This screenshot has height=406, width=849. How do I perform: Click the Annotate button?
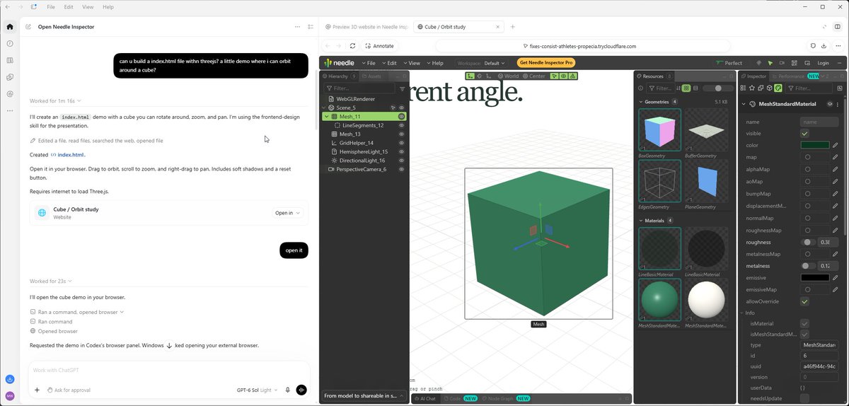pos(379,46)
